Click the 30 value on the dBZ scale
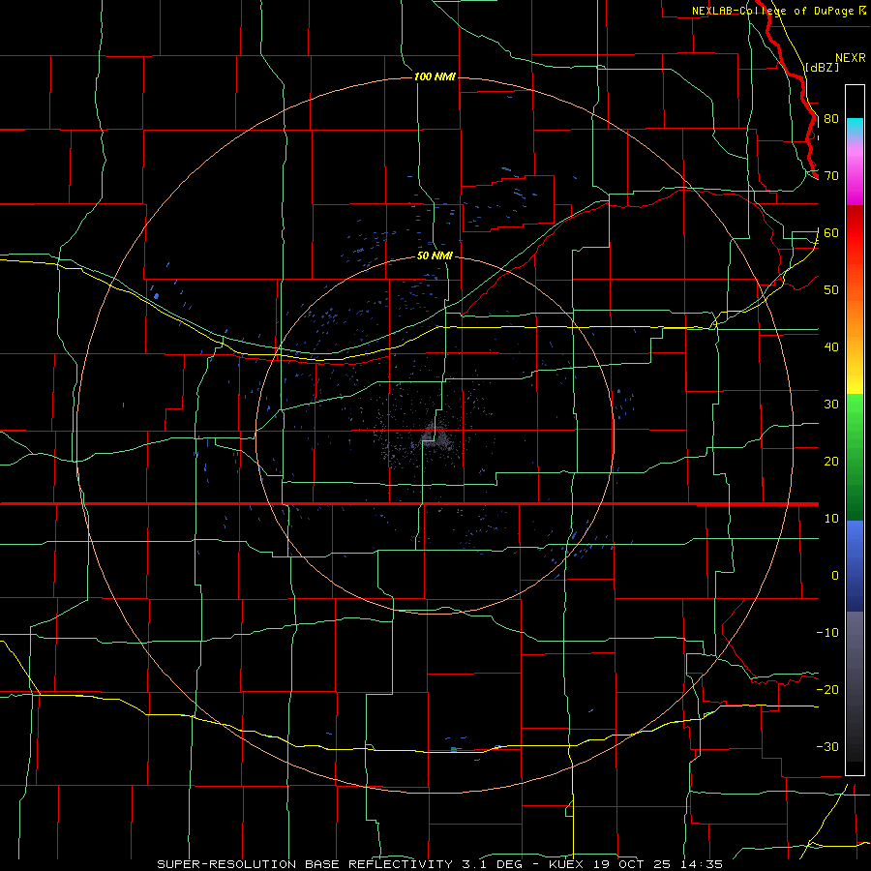This screenshot has width=871, height=871. tap(831, 405)
